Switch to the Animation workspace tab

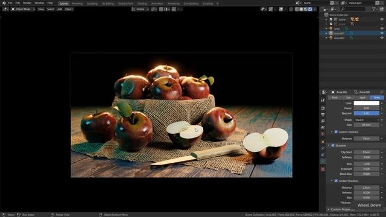coord(157,4)
